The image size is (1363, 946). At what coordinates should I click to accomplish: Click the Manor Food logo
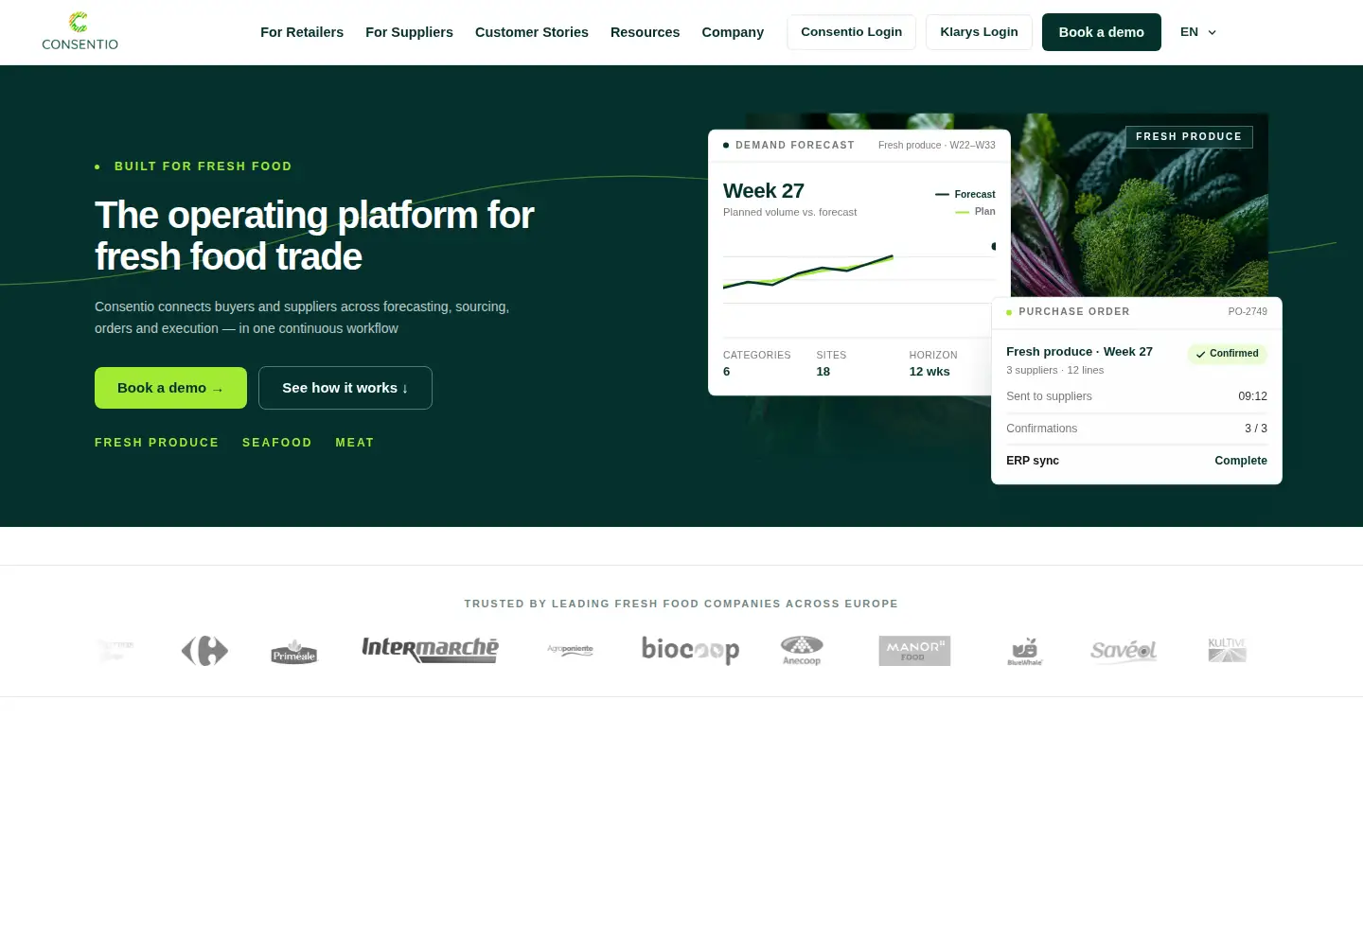(914, 651)
